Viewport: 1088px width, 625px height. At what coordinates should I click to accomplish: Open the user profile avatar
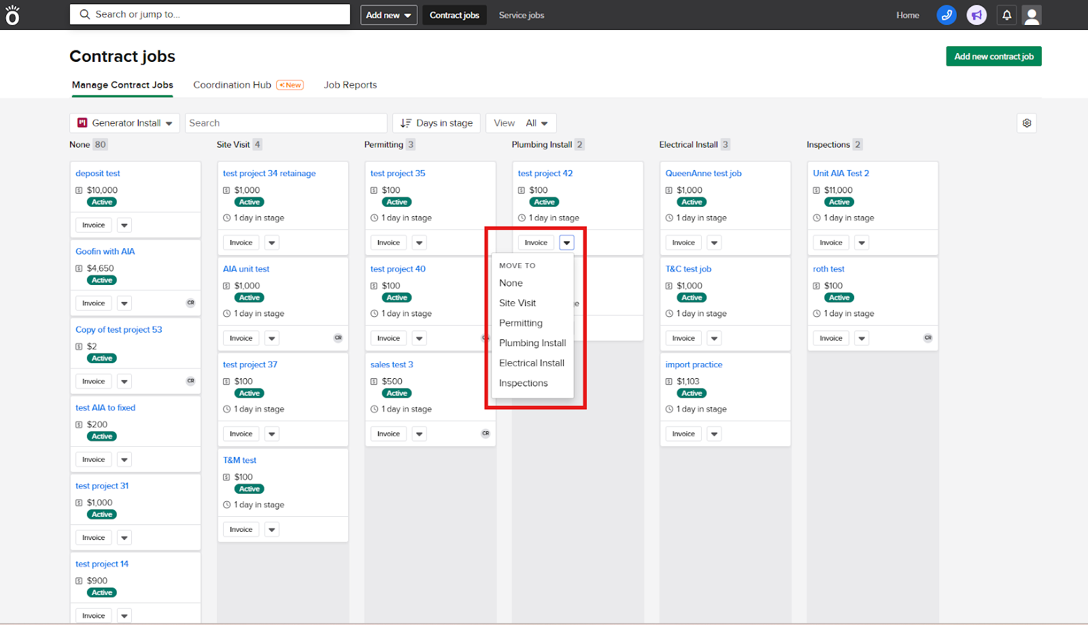click(1032, 15)
